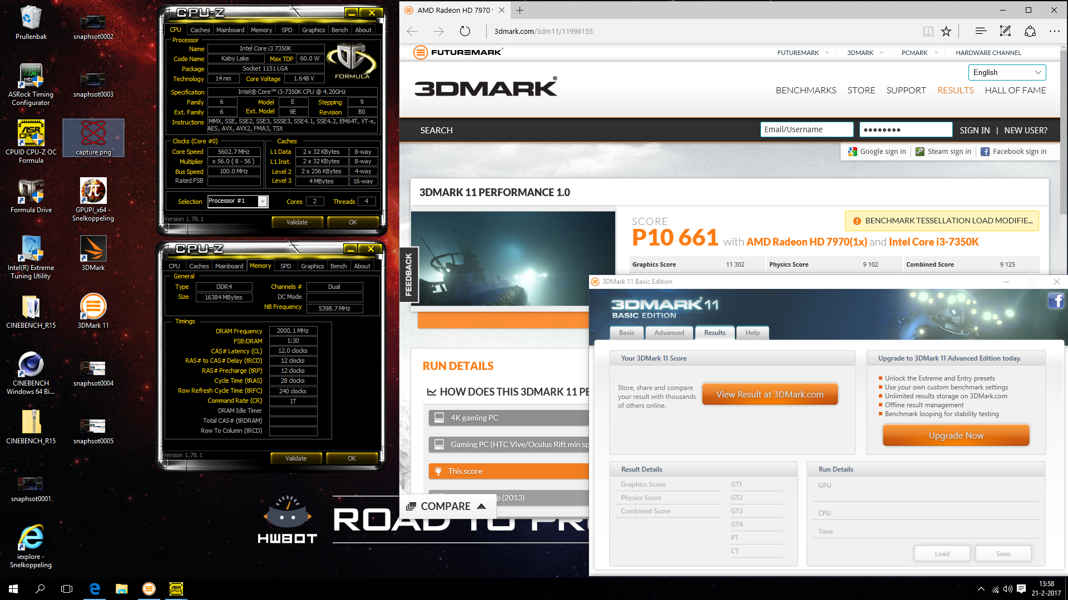Select 4K gaming PC comparison bar
Image resolution: width=1068 pixels, height=600 pixels.
508,418
